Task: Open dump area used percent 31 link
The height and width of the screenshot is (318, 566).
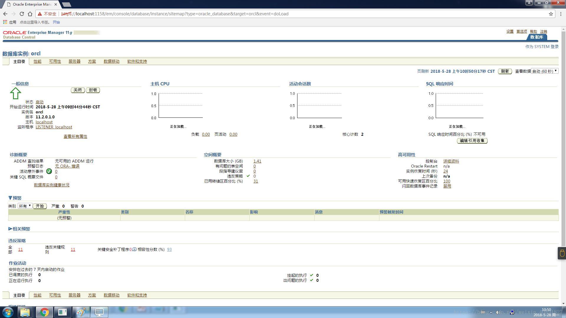Action: 256,181
